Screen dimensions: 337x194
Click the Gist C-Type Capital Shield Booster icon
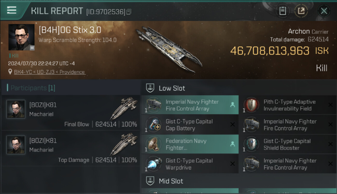[251, 144]
